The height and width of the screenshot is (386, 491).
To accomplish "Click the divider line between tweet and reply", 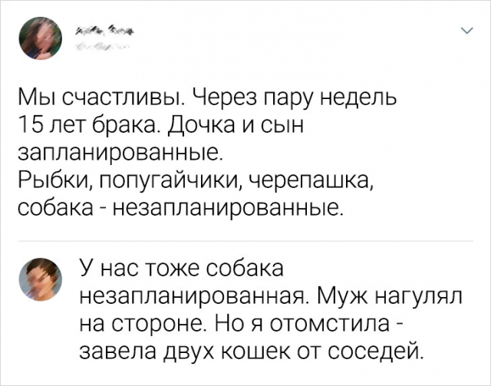I will pos(245,241).
